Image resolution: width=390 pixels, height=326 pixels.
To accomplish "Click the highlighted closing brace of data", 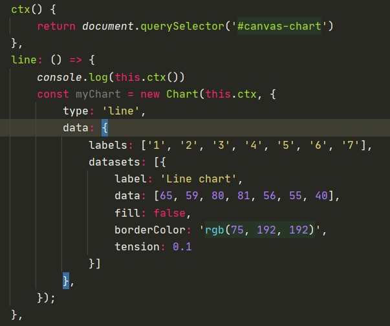I will click(66, 281).
